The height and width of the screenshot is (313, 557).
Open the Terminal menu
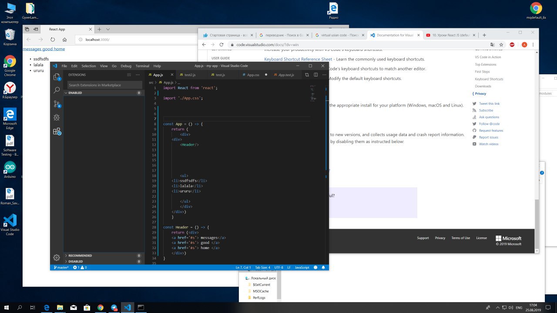142,66
